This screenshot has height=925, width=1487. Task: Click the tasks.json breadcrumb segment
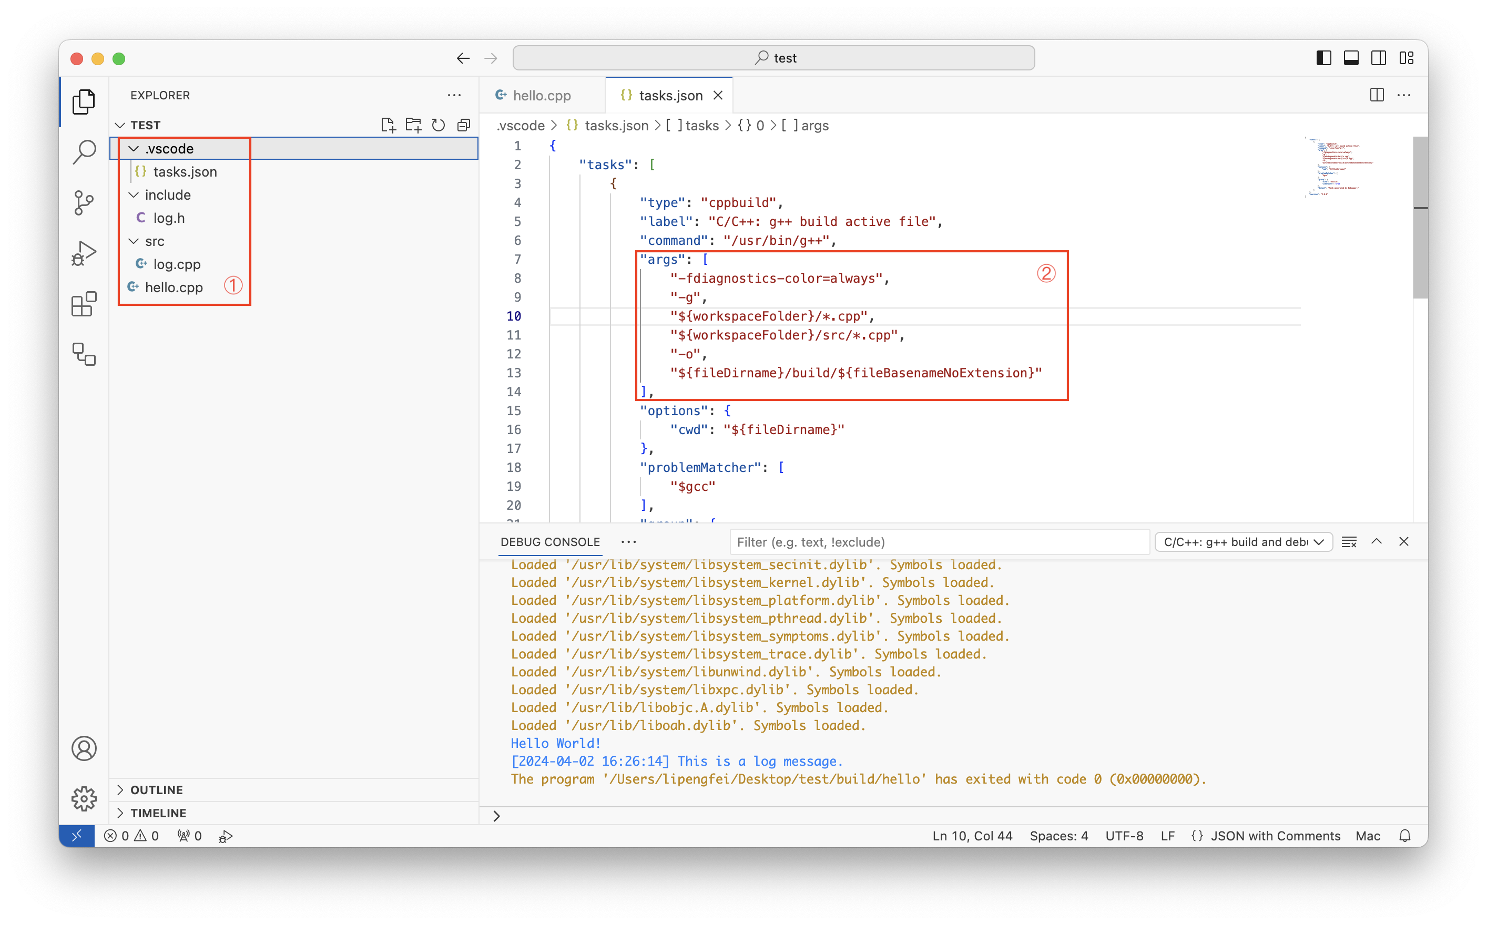pos(608,126)
